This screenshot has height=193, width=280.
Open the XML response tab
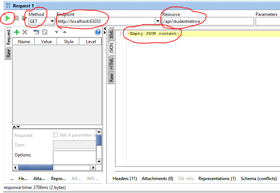point(111,34)
